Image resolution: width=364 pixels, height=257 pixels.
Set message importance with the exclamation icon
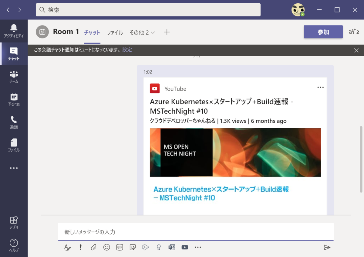click(x=80, y=247)
